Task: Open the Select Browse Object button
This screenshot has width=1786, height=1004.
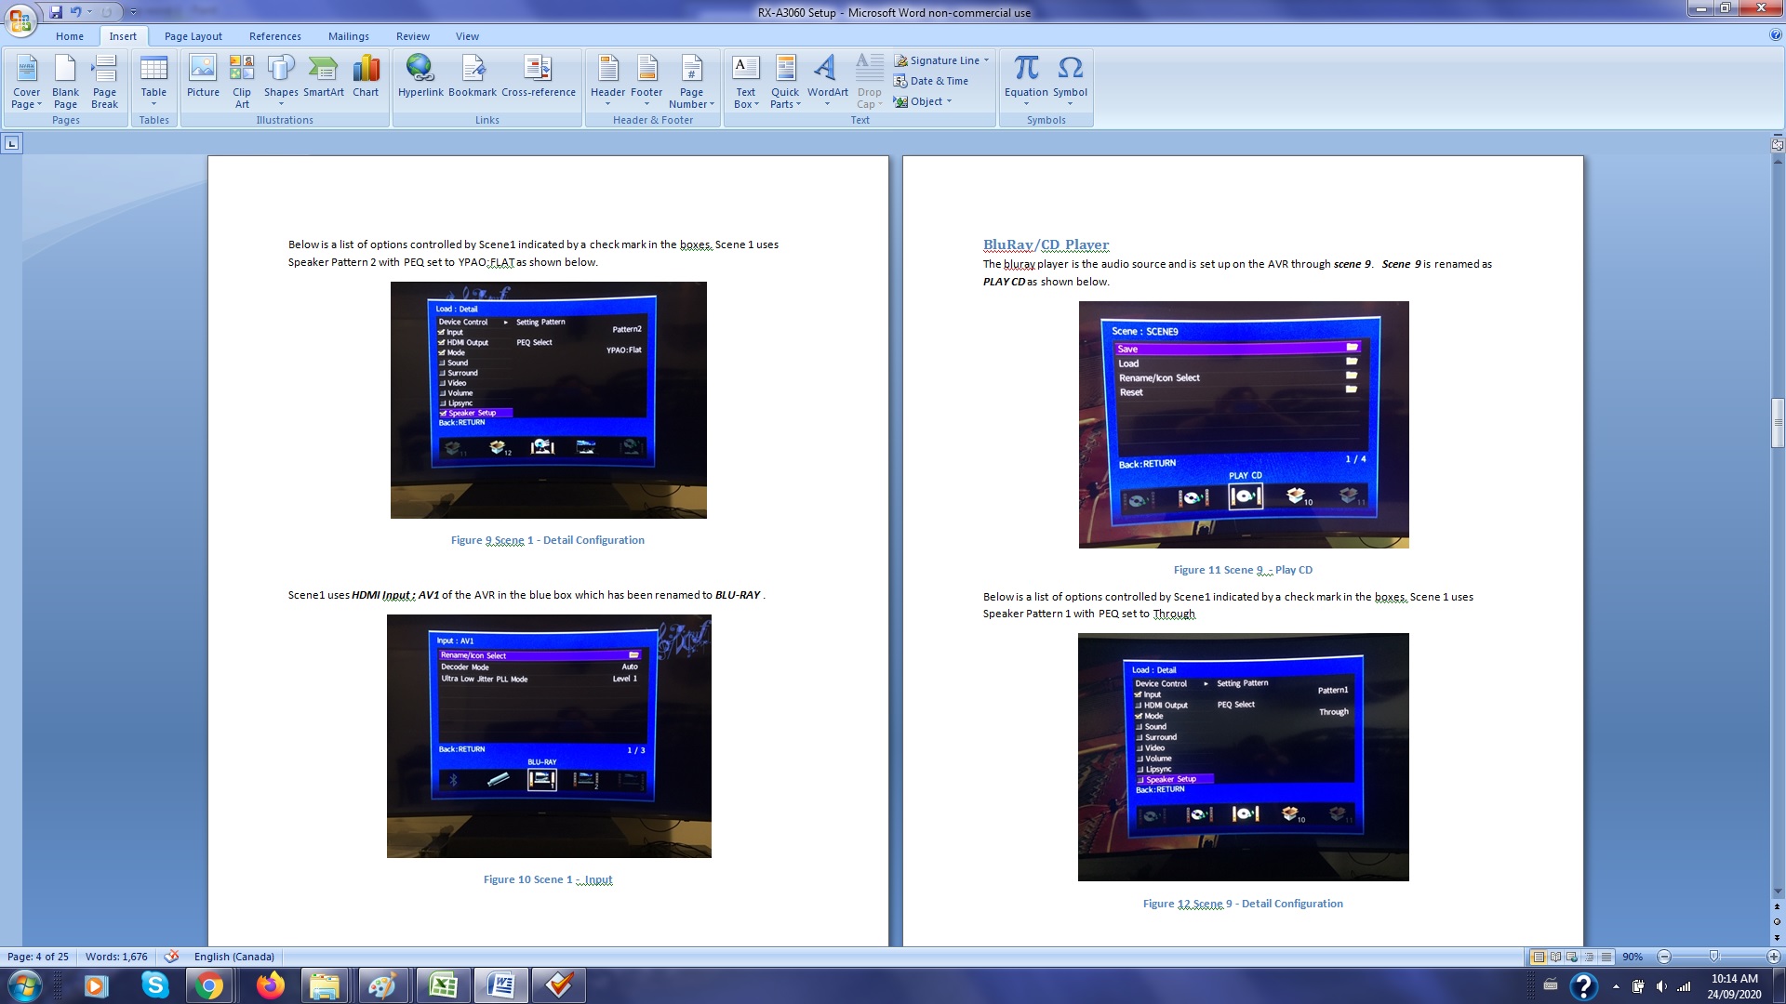Action: pos(1778,922)
